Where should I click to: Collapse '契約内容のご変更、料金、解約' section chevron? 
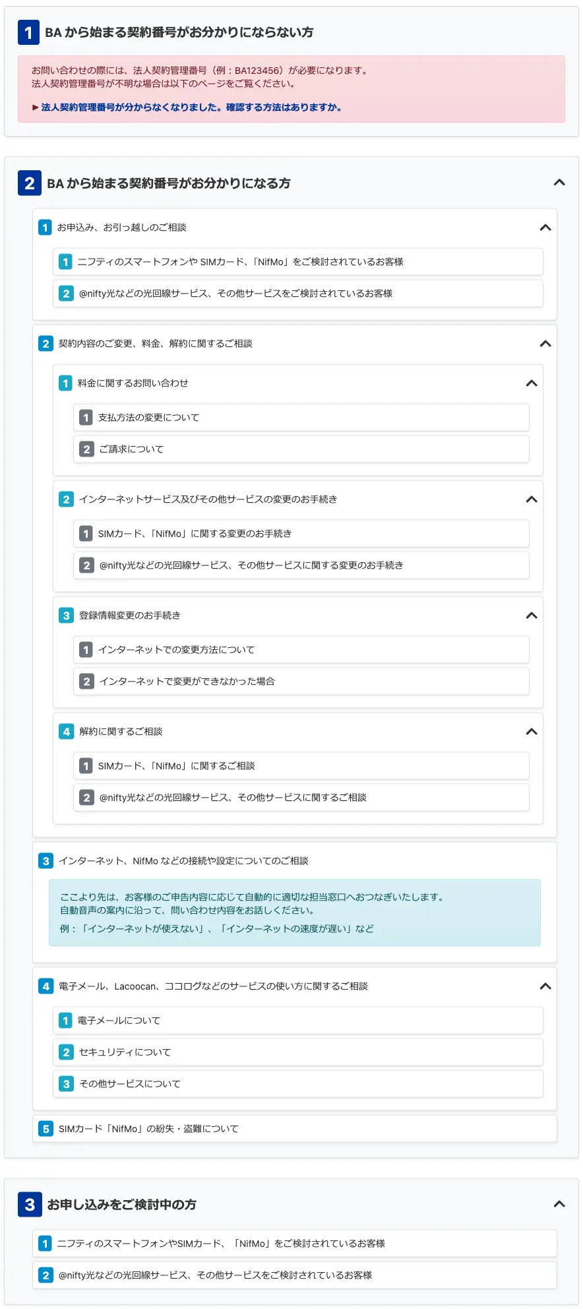coord(545,344)
